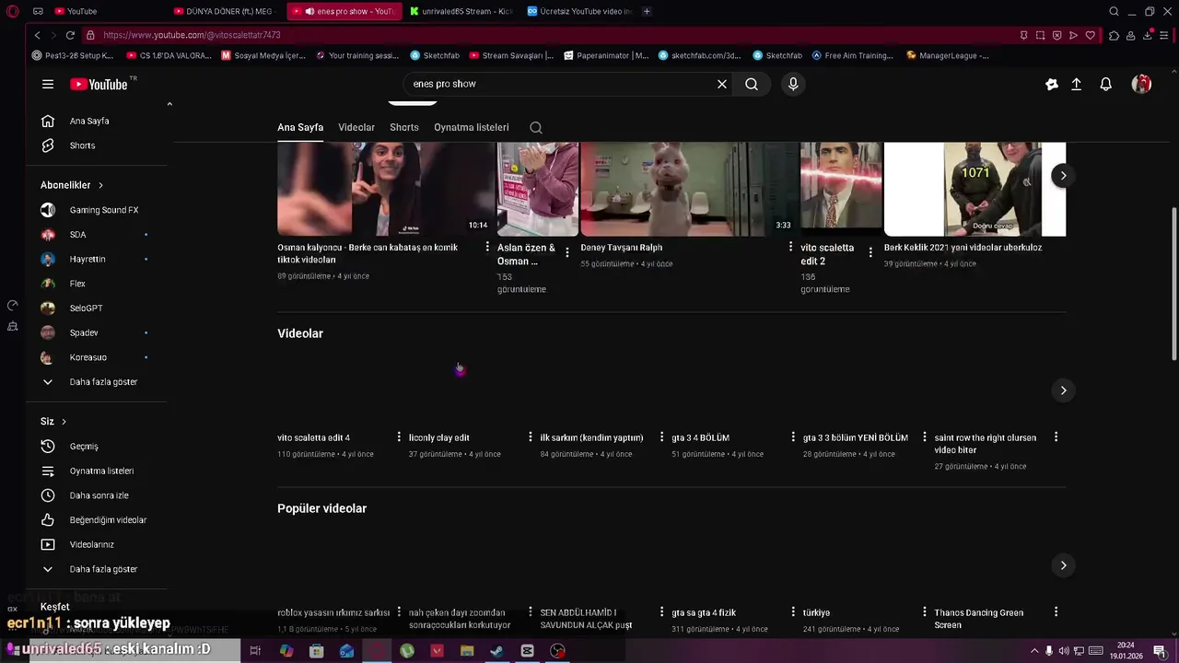Open Beğendiğim videolar in the sidebar
This screenshot has width=1179, height=663.
pyautogui.click(x=108, y=520)
